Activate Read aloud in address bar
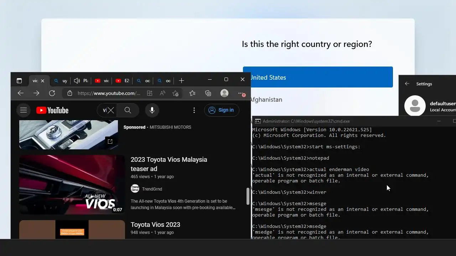 (x=162, y=93)
